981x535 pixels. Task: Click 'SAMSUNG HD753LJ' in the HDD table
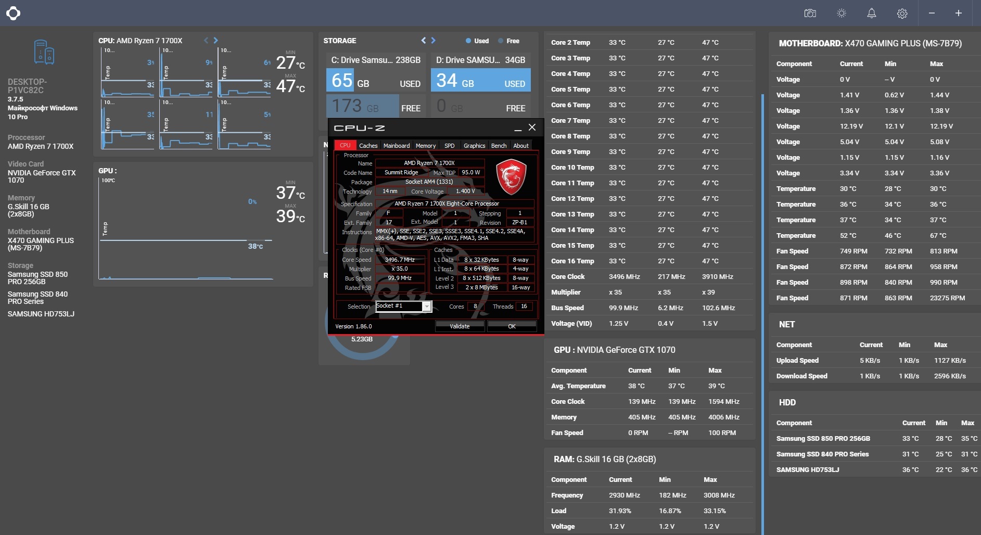point(808,470)
